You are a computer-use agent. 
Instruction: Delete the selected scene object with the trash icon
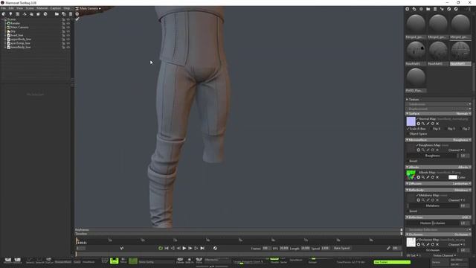pyautogui.click(x=71, y=14)
